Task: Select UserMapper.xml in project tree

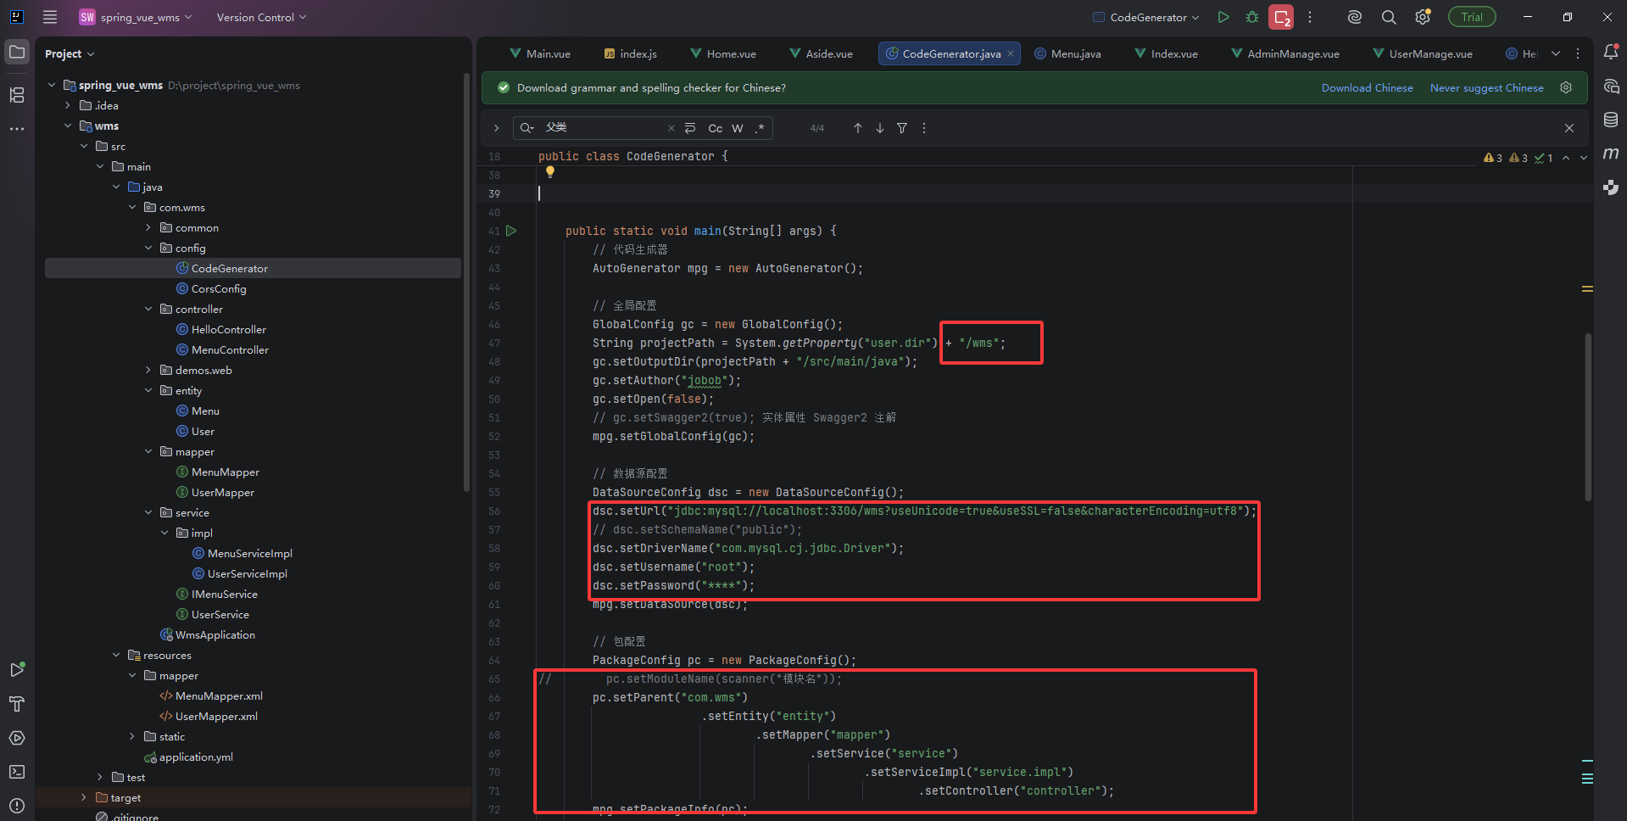Action: click(216, 716)
